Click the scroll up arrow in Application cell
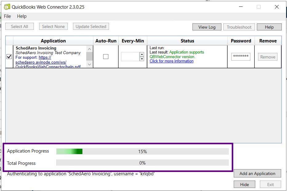This screenshot has width=287, height=191. click(x=90, y=49)
